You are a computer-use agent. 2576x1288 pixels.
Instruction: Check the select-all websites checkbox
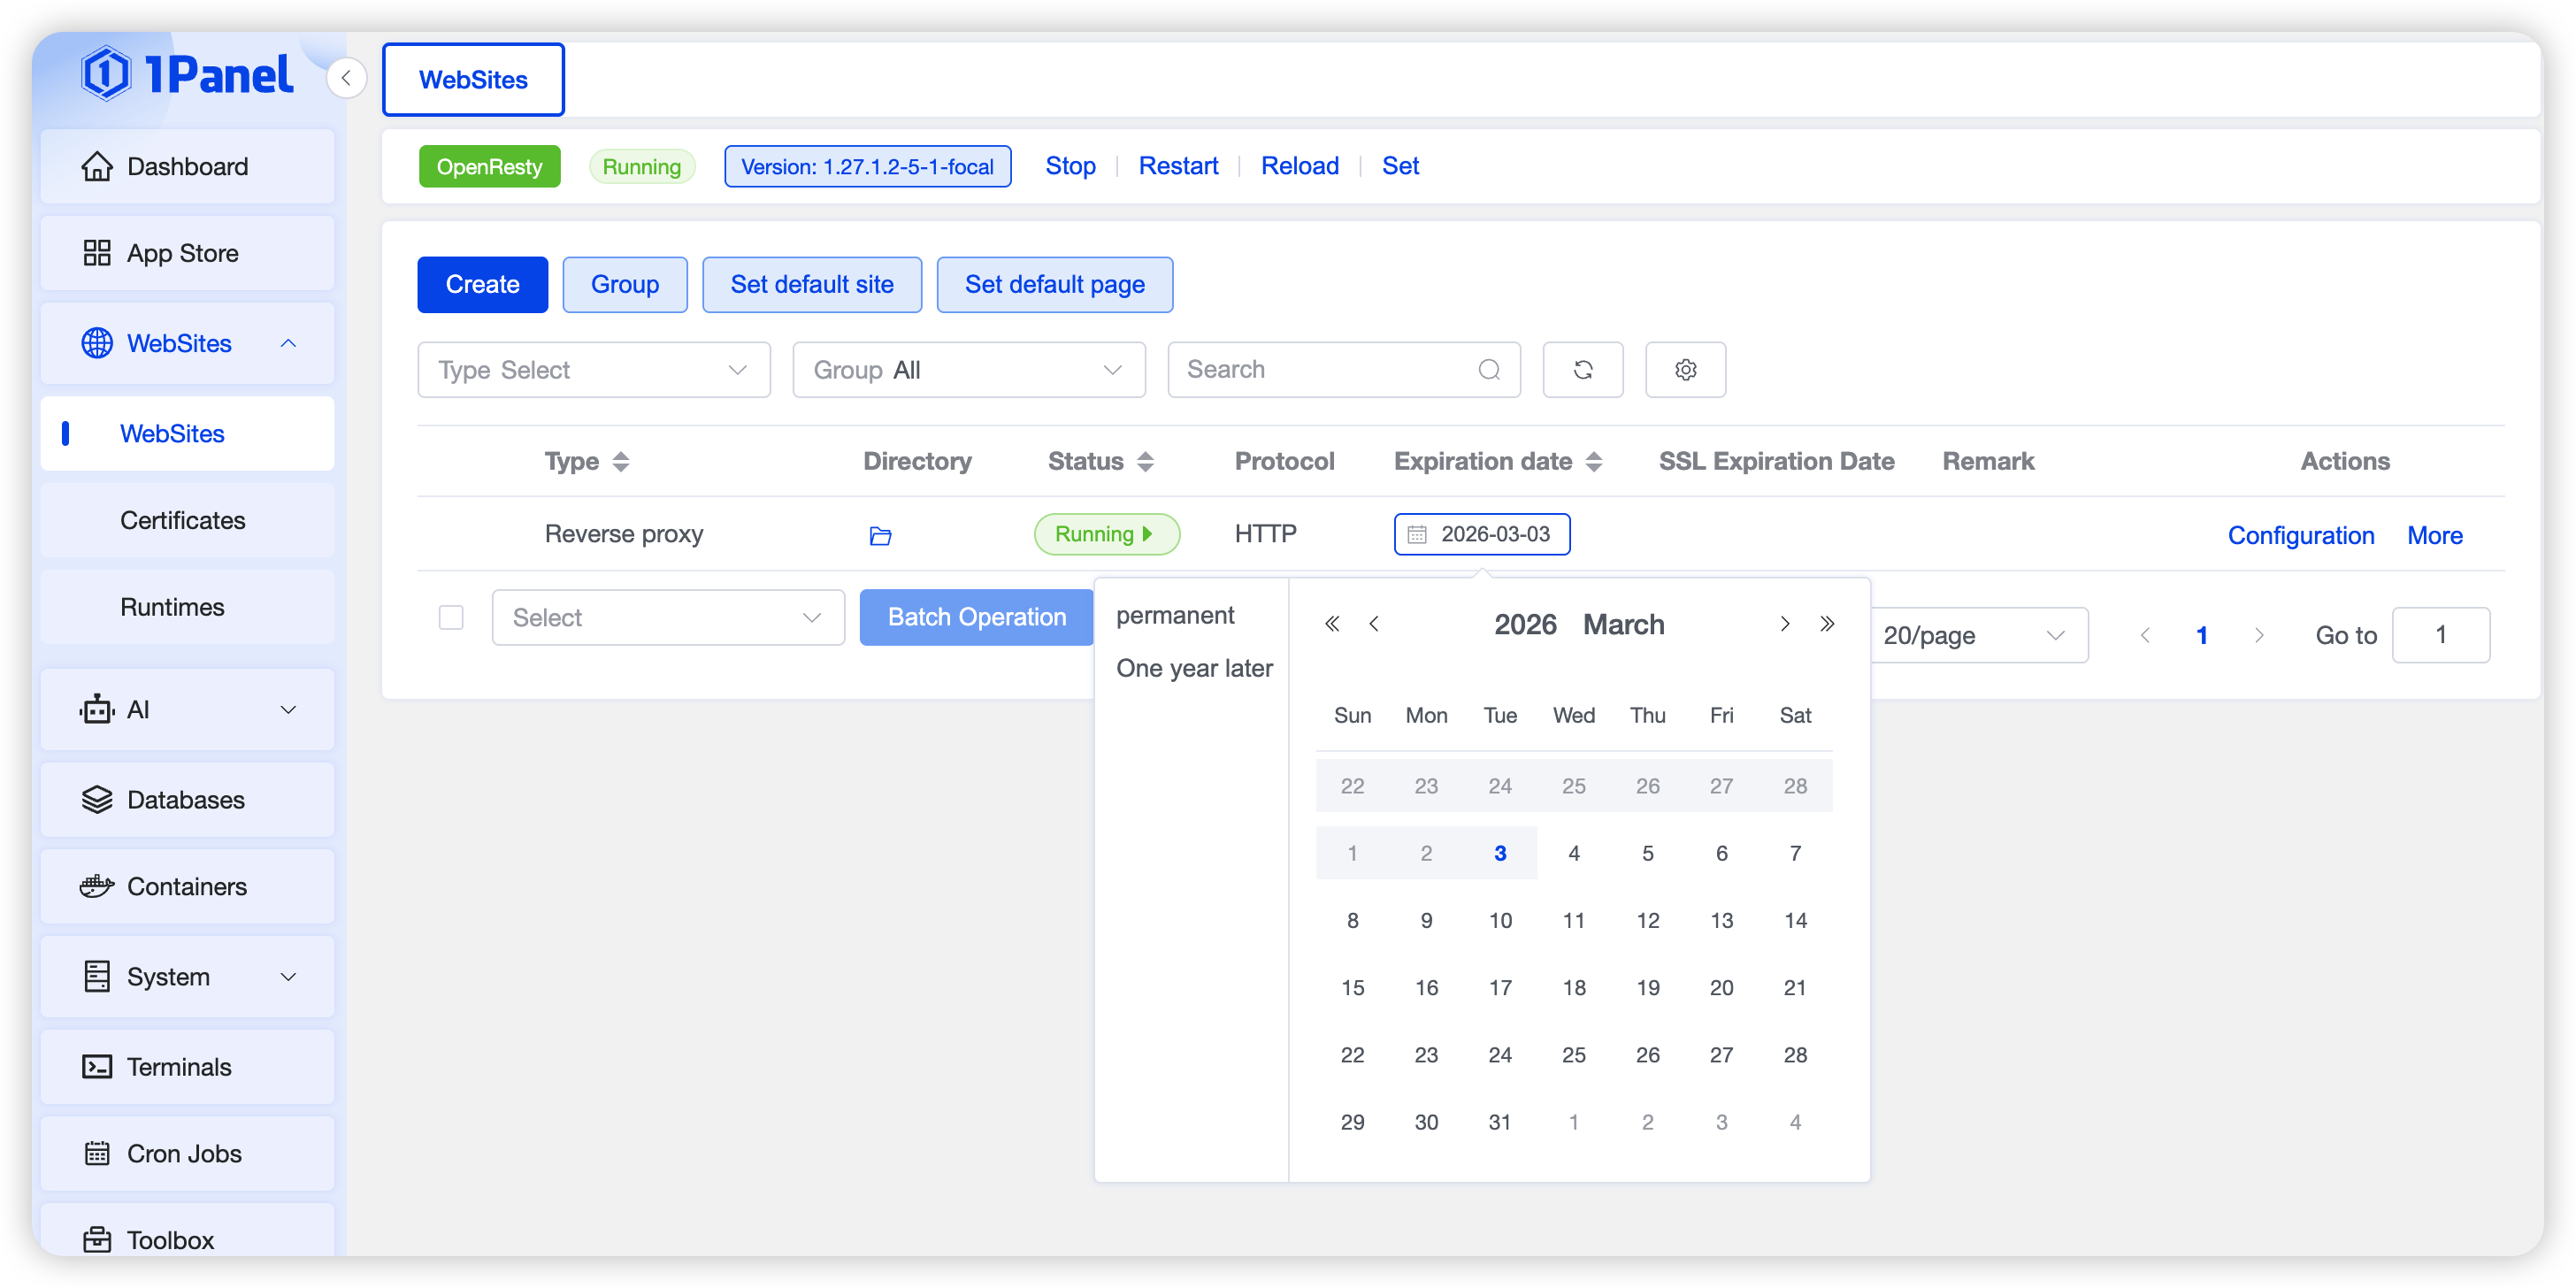[x=451, y=617]
